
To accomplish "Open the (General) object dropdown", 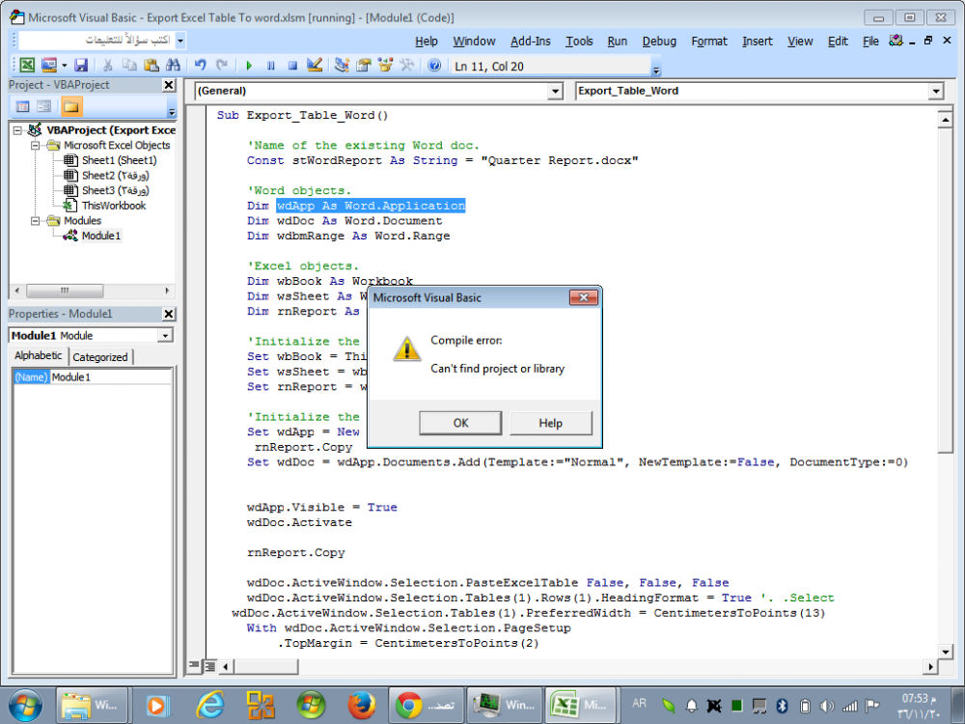I will click(x=555, y=91).
